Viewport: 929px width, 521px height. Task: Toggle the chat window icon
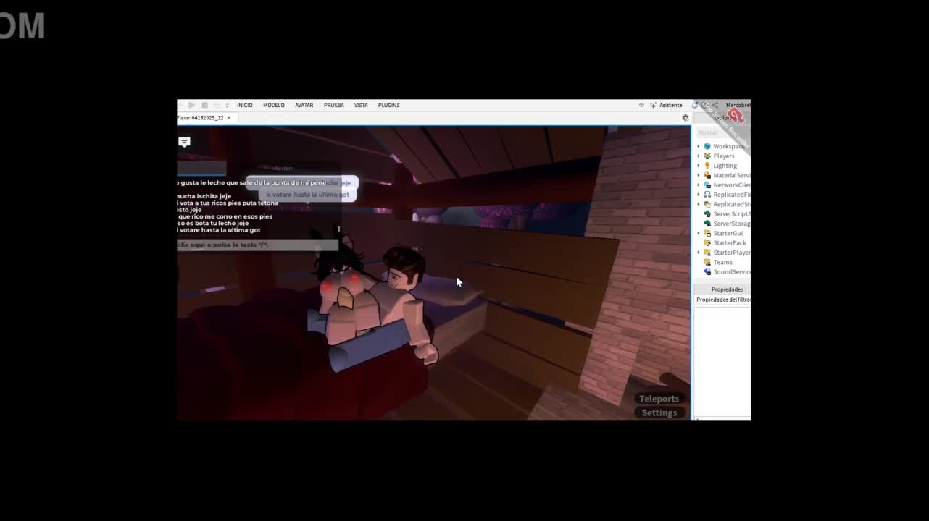coord(184,142)
